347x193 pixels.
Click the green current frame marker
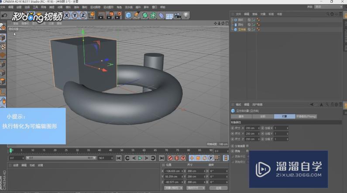click(x=10, y=151)
